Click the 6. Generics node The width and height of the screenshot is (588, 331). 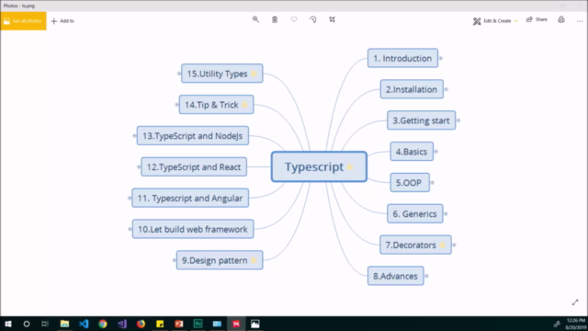pos(415,214)
